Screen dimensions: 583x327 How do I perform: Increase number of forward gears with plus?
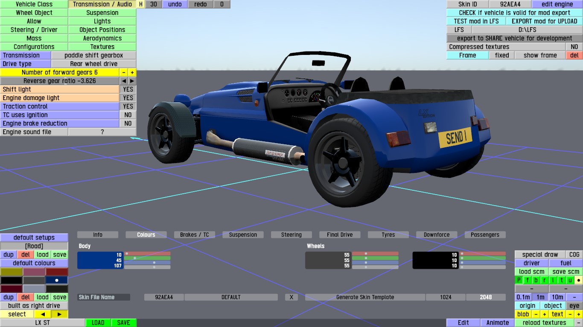point(132,72)
